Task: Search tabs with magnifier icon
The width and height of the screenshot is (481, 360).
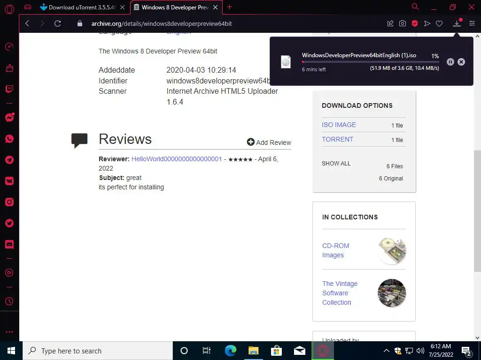Action: pyautogui.click(x=415, y=7)
